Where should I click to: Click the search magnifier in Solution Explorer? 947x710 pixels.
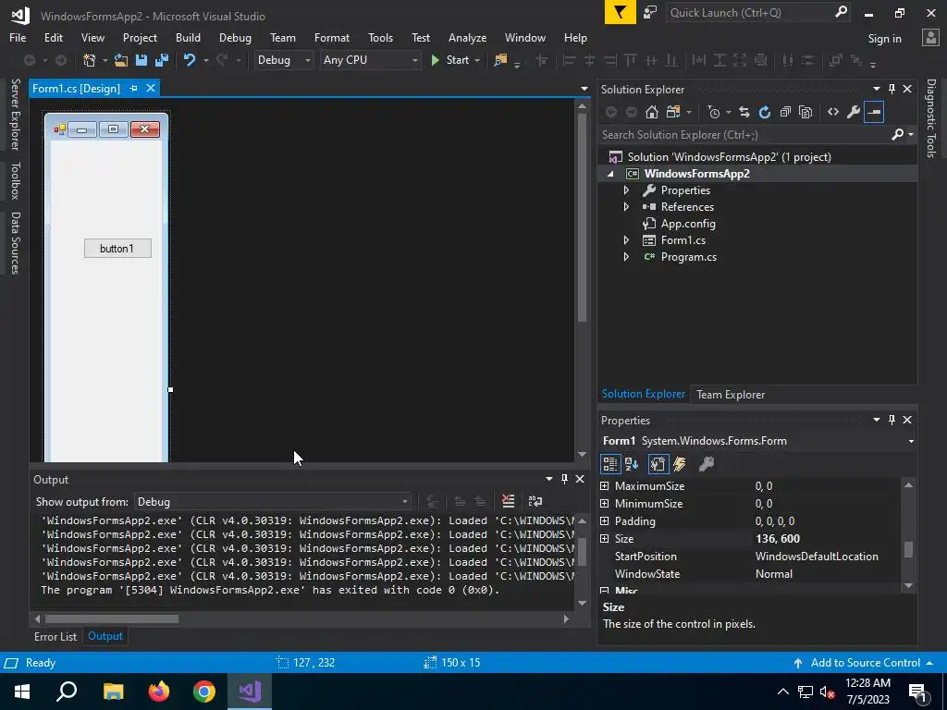(897, 134)
